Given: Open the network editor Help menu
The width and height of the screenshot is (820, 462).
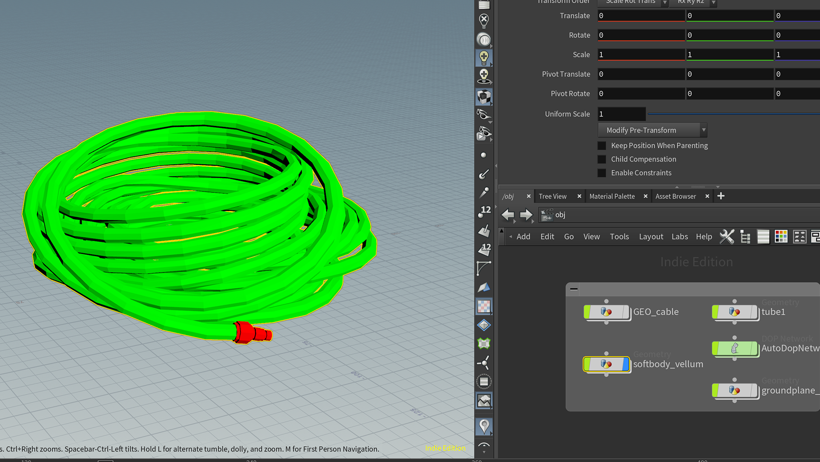Looking at the screenshot, I should click(x=704, y=237).
